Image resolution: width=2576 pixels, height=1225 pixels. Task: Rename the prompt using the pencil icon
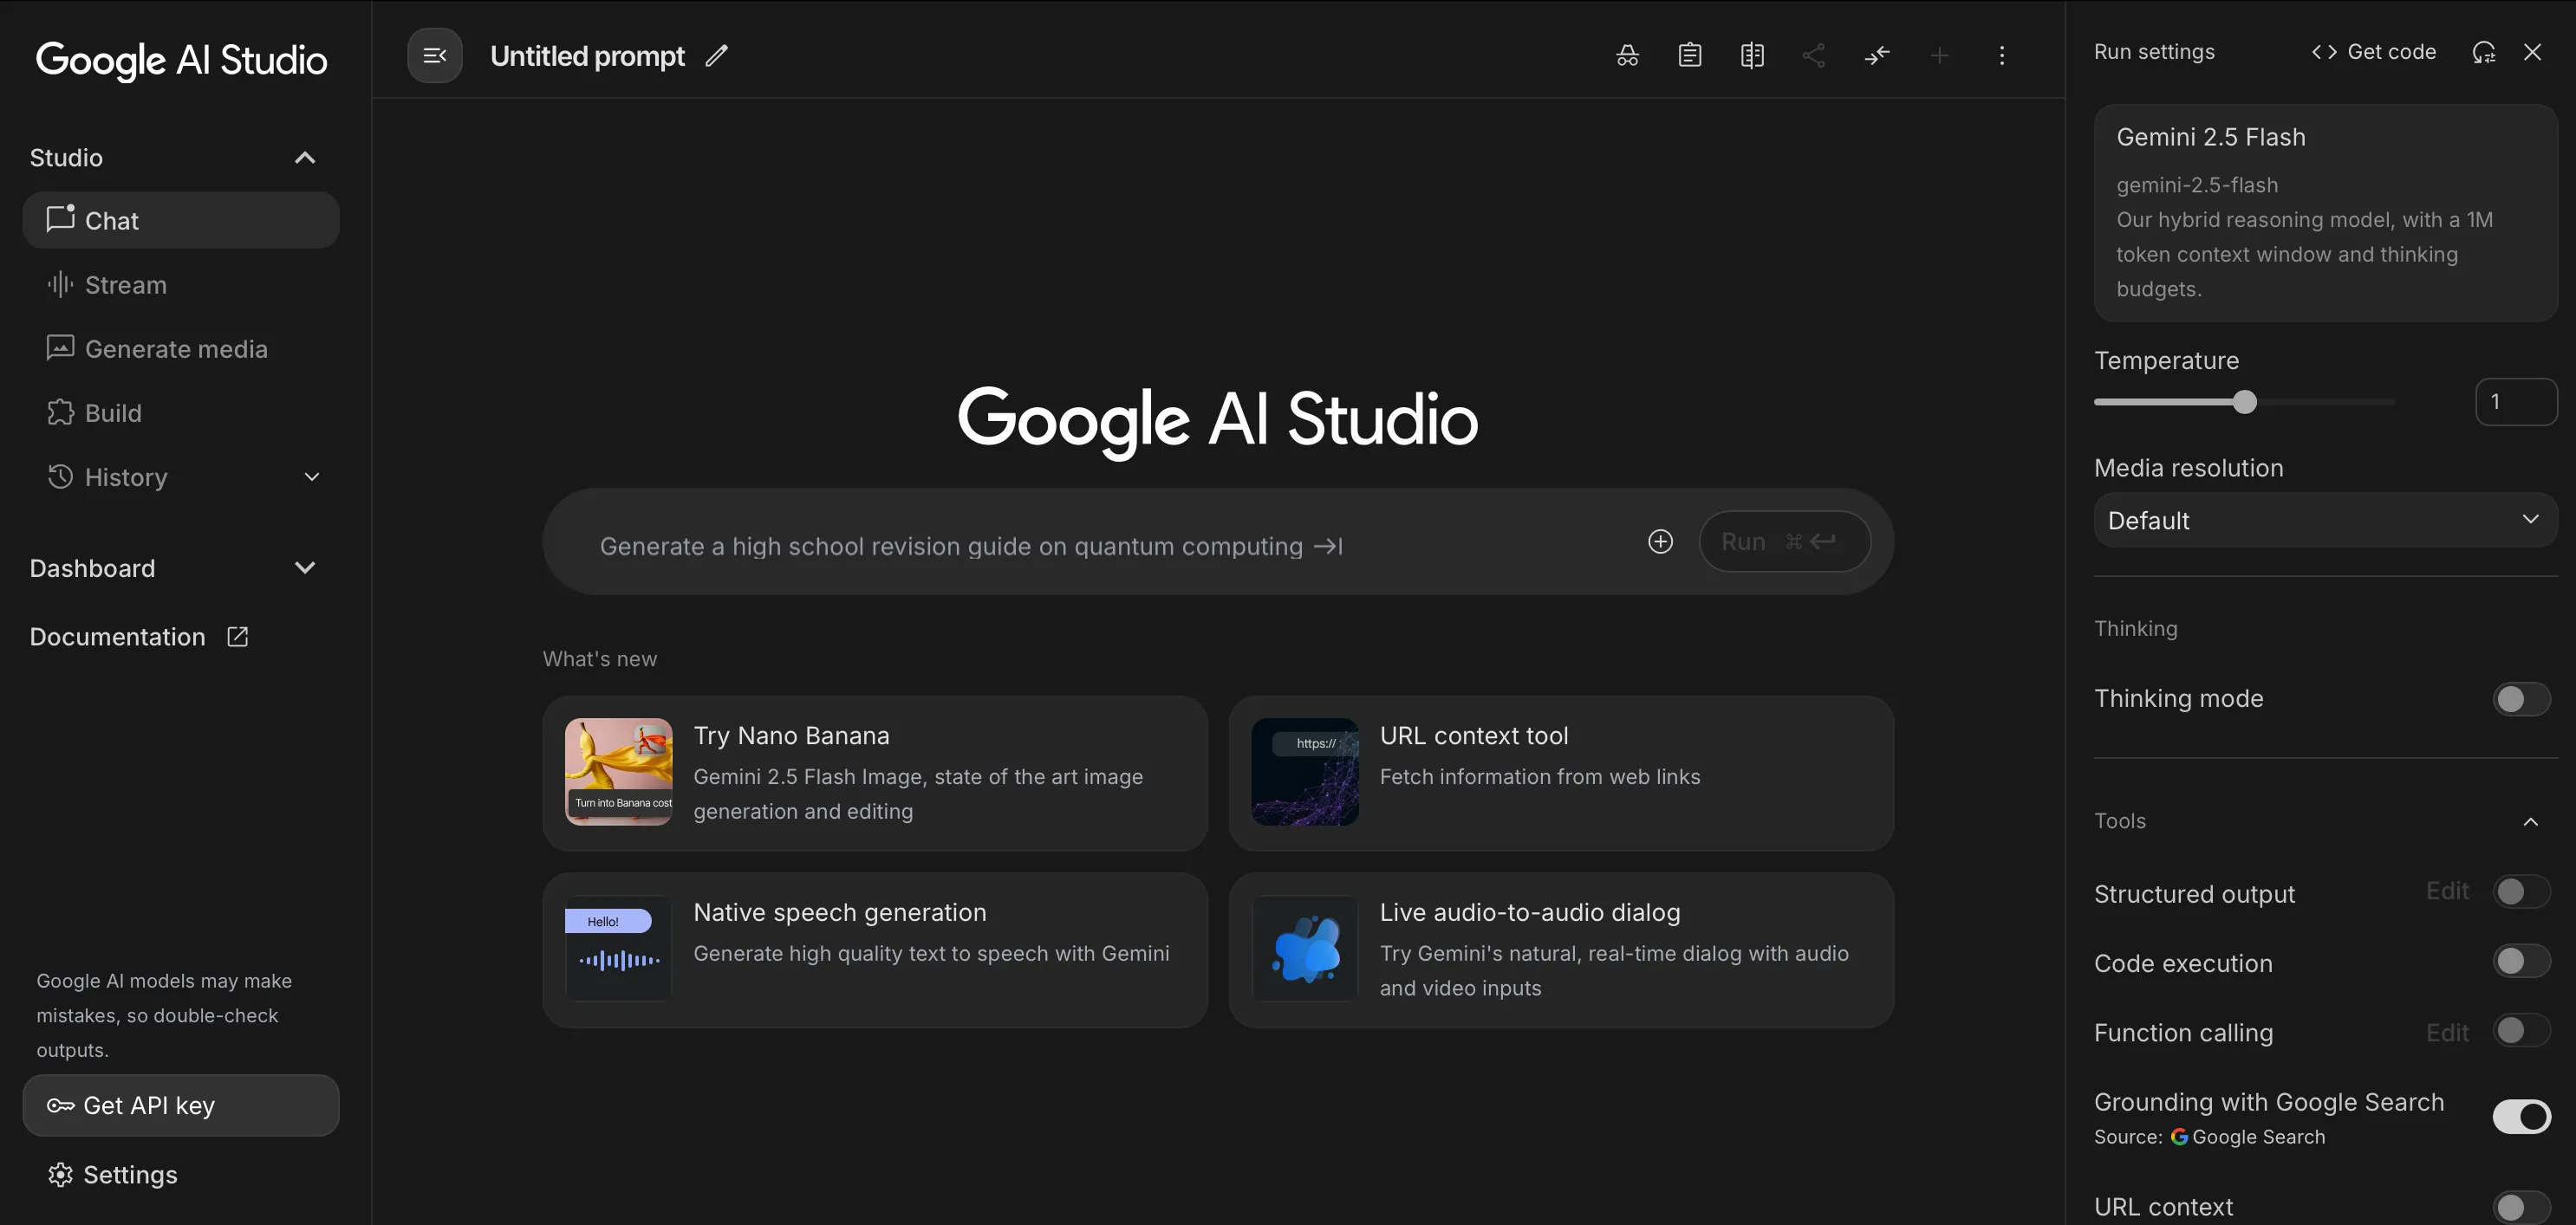(x=717, y=57)
